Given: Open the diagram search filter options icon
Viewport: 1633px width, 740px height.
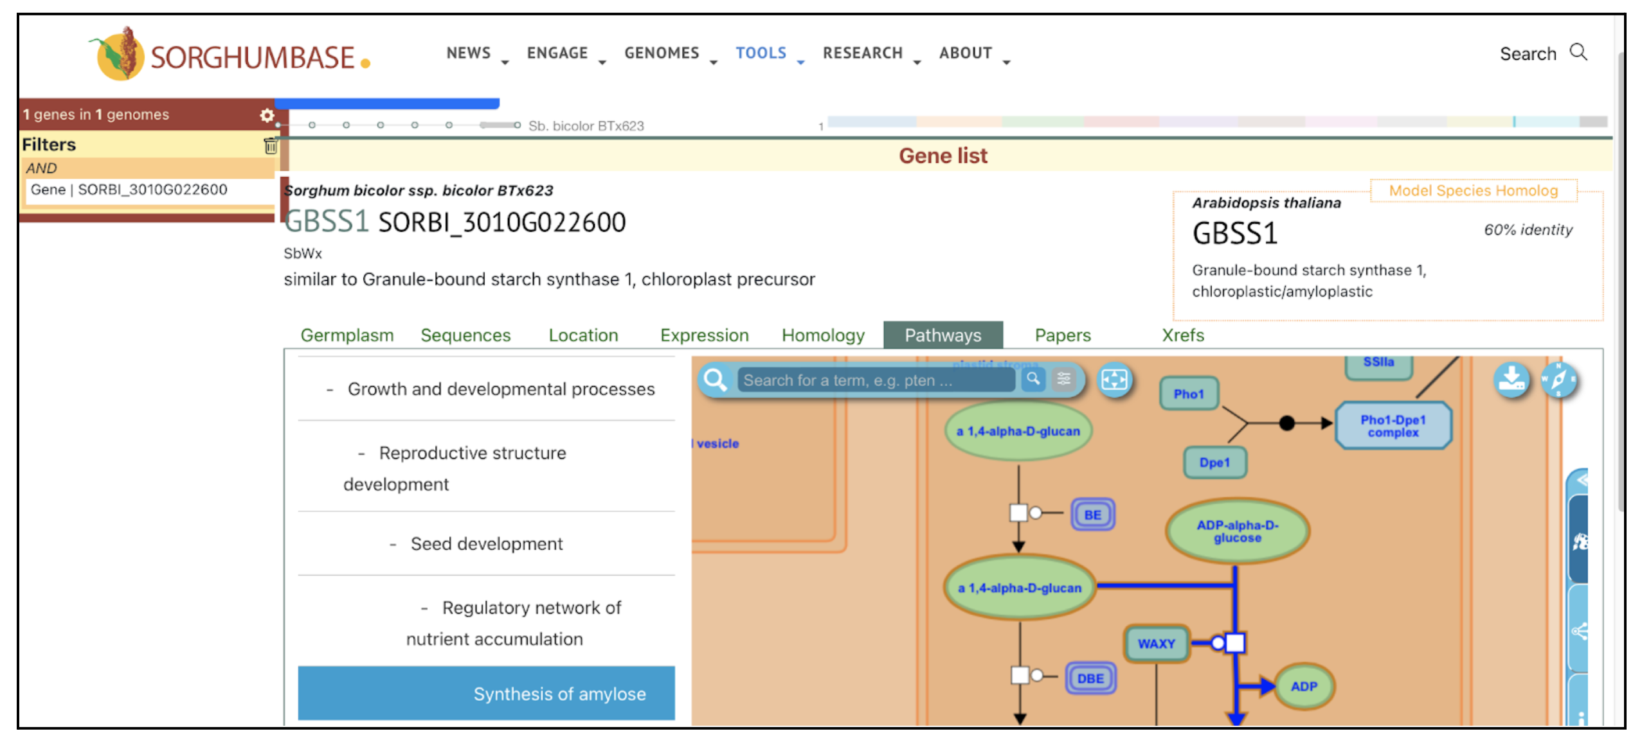Looking at the screenshot, I should pyautogui.click(x=1064, y=379).
